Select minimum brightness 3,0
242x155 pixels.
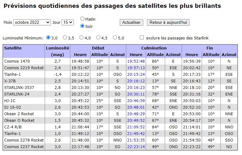[x=48, y=38]
